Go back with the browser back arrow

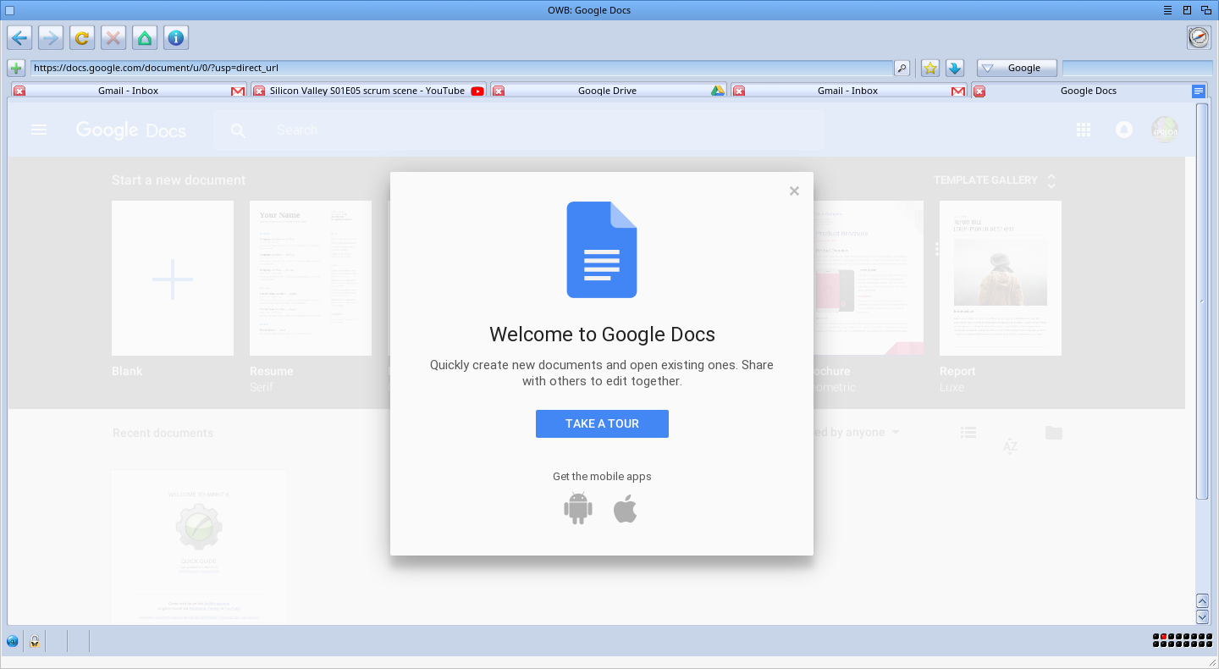point(20,37)
